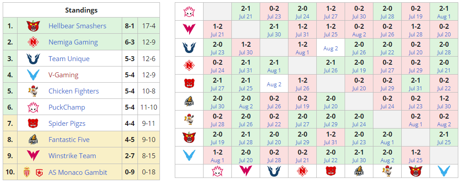Follow the Winstrike Team link
The image size is (461, 182).
(72, 156)
